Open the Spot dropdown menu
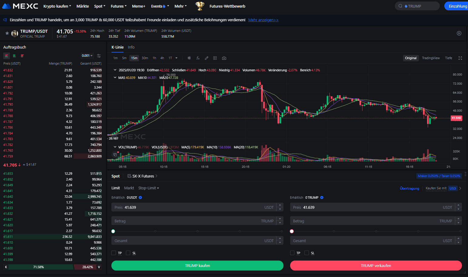This screenshot has height=277, width=468. point(100,6)
